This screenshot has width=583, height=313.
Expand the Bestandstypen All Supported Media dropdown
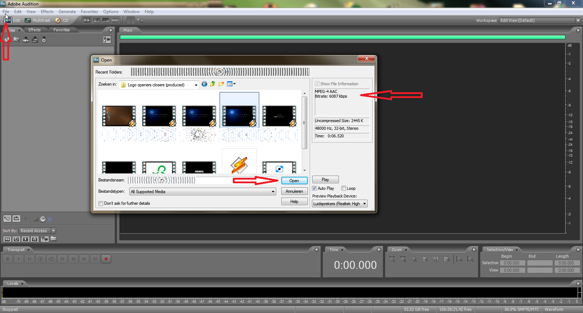pyautogui.click(x=273, y=192)
